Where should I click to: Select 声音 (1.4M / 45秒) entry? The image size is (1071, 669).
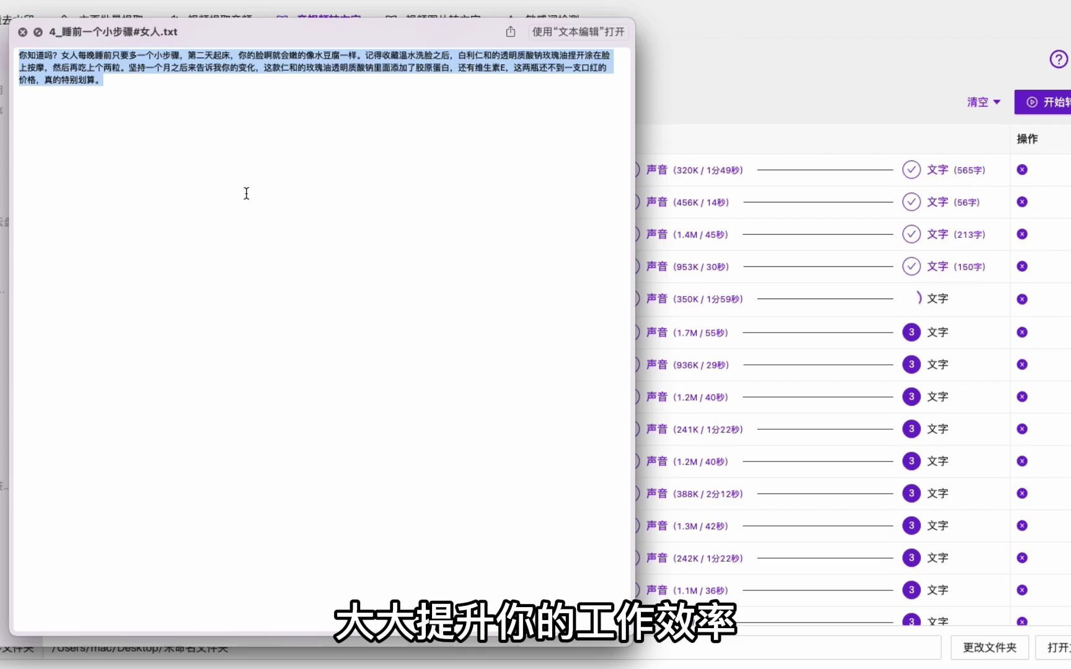point(687,234)
